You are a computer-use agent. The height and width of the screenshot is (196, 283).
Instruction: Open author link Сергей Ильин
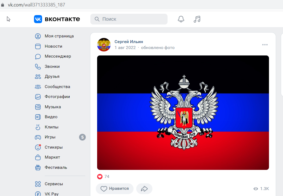click(x=129, y=42)
